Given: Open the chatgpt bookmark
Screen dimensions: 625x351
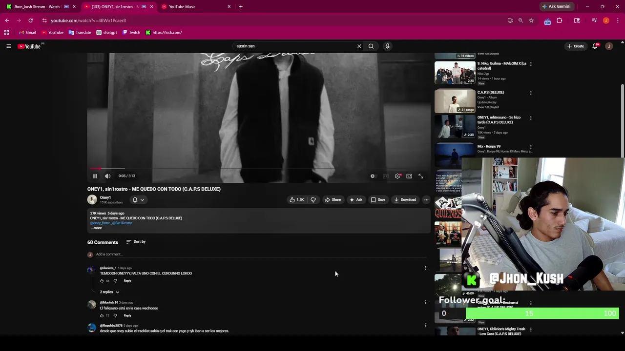Looking at the screenshot, I should coord(106,33).
